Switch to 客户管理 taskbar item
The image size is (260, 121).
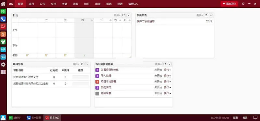point(34,118)
